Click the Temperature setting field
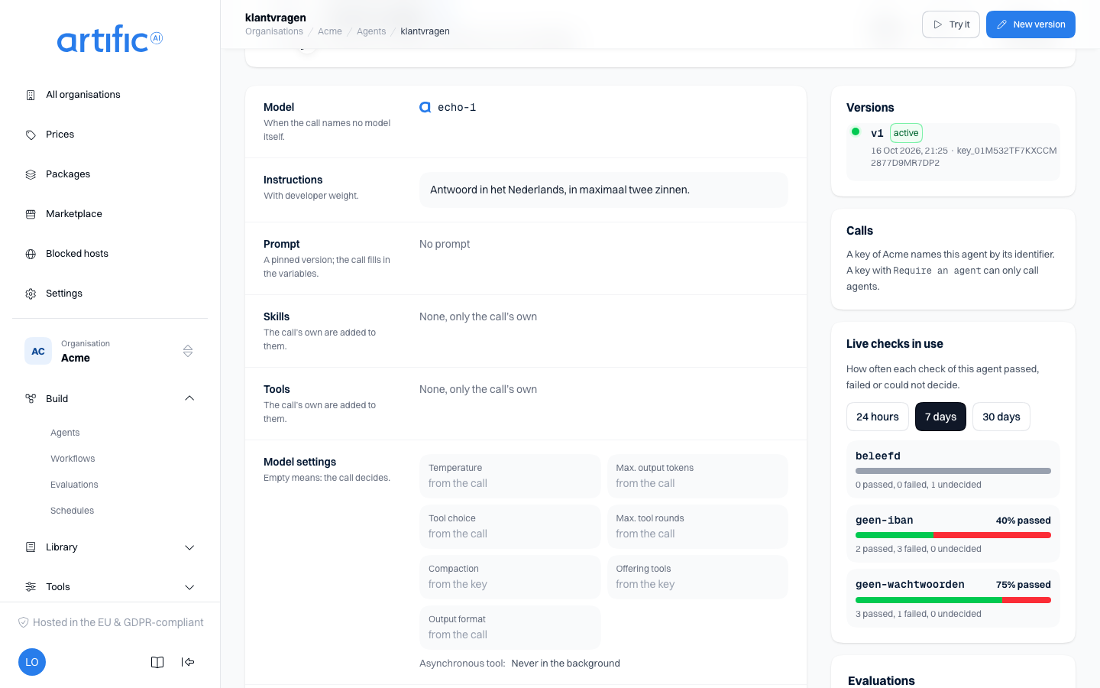 click(510, 475)
